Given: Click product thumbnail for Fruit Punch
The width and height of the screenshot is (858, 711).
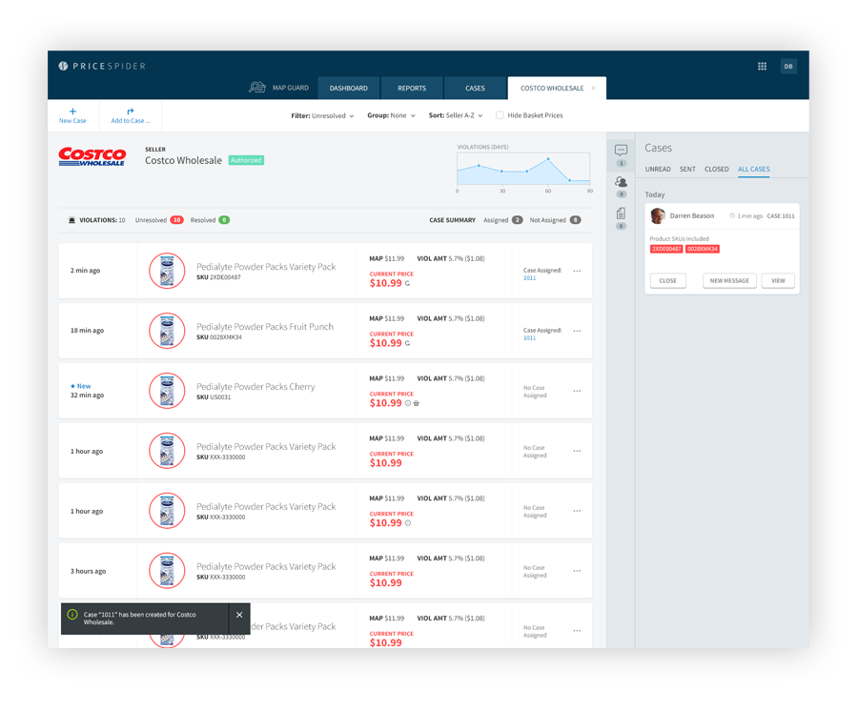Looking at the screenshot, I should (167, 331).
